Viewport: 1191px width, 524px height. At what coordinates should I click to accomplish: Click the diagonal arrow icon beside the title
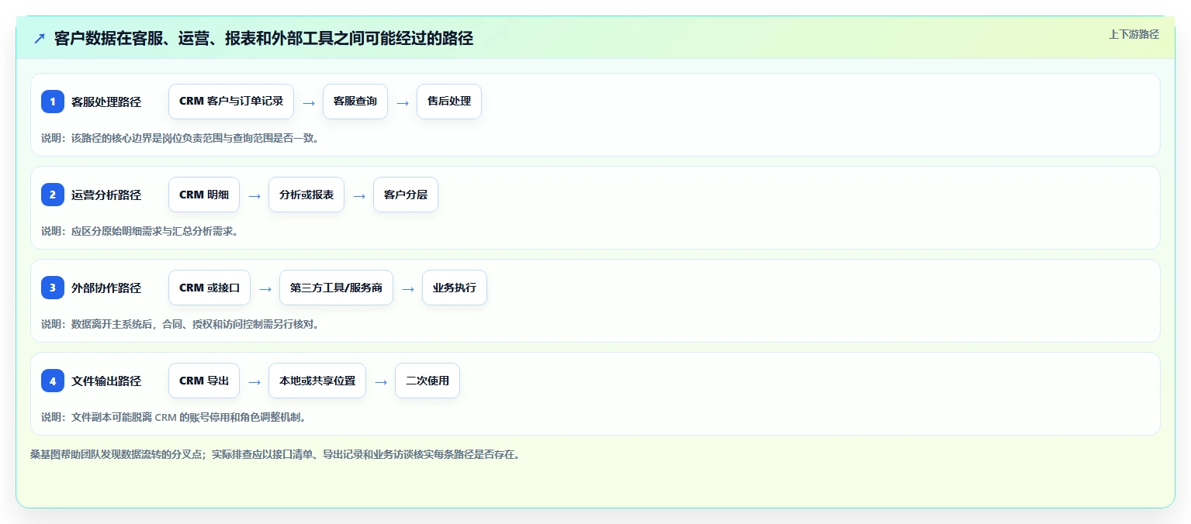(x=40, y=39)
